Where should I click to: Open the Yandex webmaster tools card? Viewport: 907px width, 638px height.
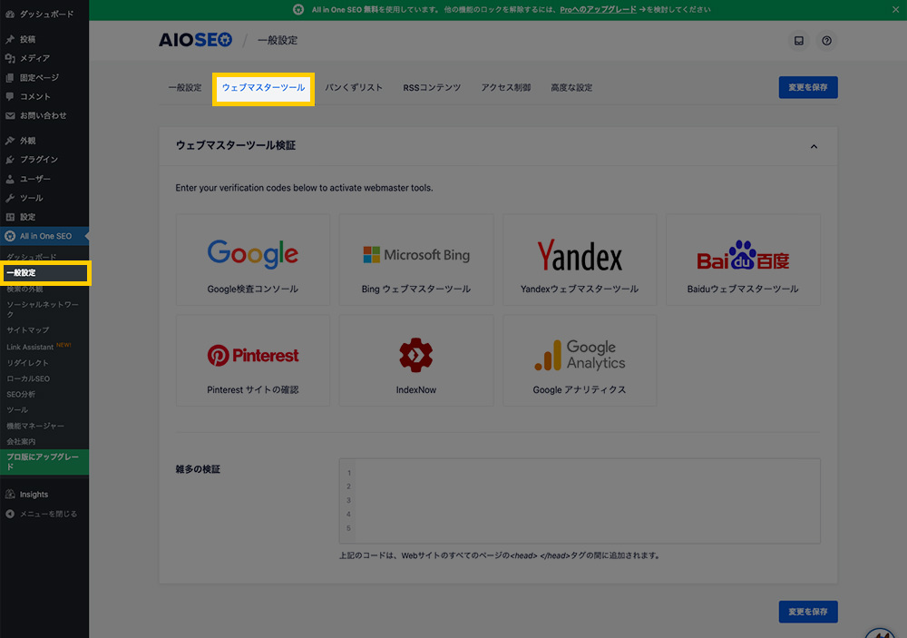(580, 260)
